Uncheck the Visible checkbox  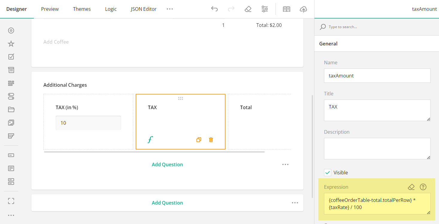(x=328, y=172)
